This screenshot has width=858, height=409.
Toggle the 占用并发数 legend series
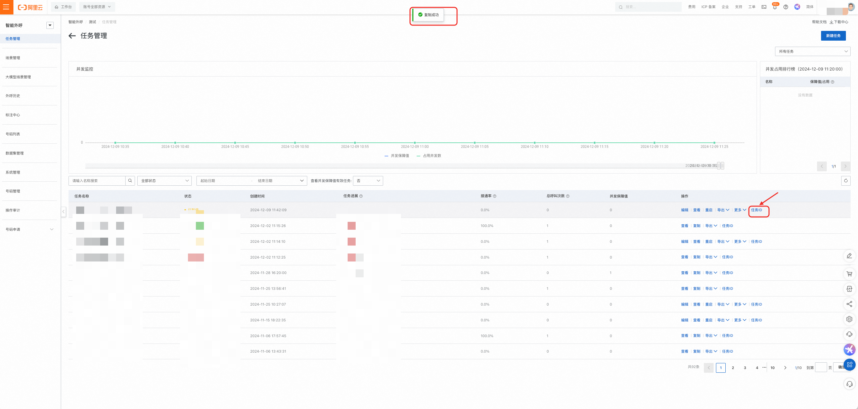click(x=429, y=156)
